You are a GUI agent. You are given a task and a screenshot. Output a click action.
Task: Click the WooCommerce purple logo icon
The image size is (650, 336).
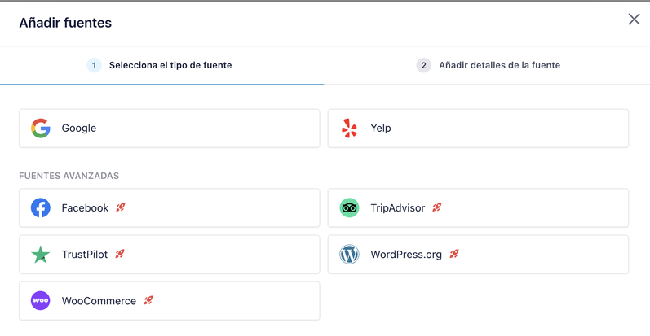(41, 301)
